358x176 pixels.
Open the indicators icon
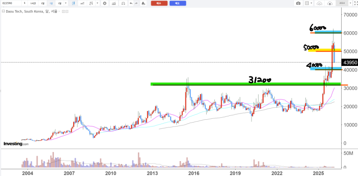click(114, 3)
